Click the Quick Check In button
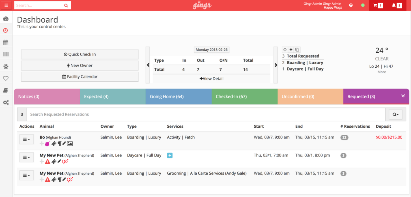This screenshot has width=411, height=197. pos(80,54)
